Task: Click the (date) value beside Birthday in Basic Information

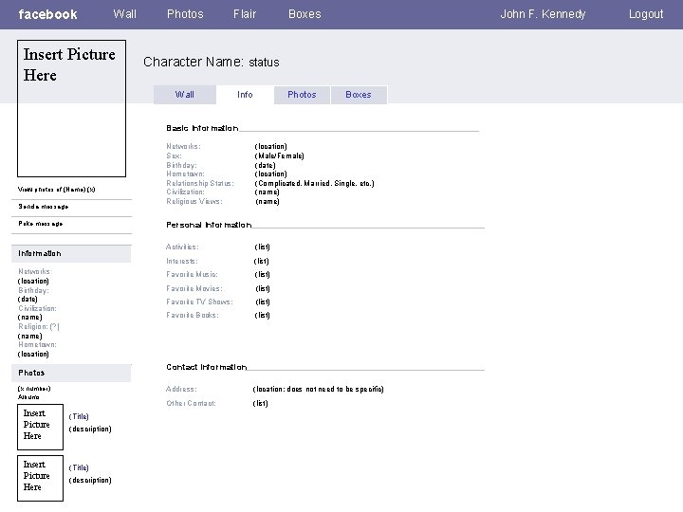Action: 265,165
